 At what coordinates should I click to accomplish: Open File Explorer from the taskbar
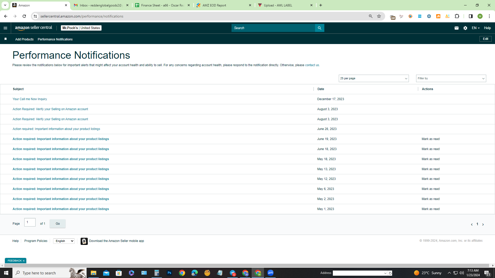point(93,273)
